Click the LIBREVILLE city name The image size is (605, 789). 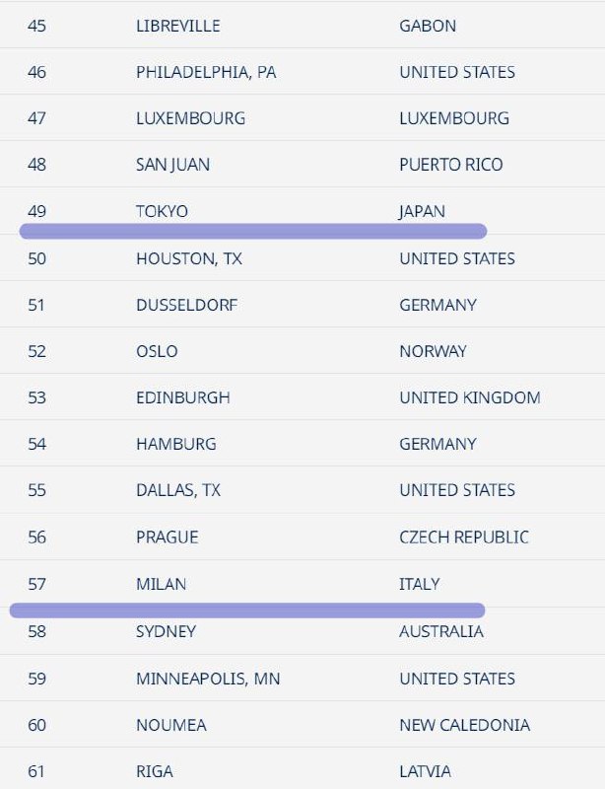(x=178, y=26)
